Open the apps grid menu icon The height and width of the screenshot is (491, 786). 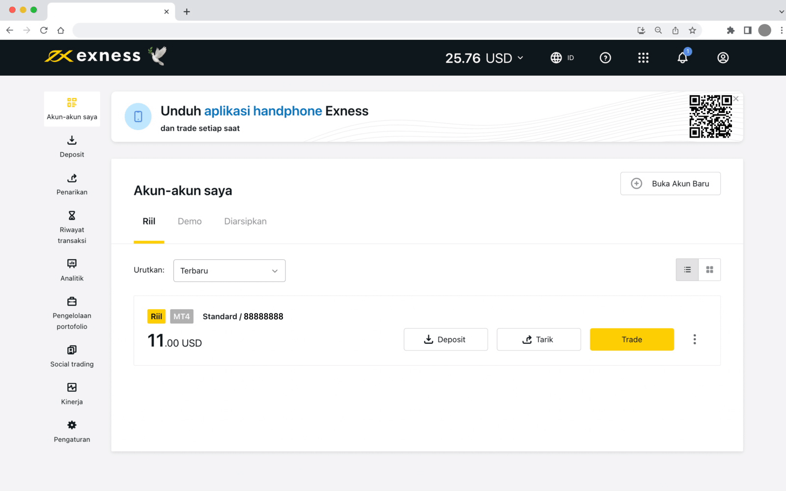643,58
